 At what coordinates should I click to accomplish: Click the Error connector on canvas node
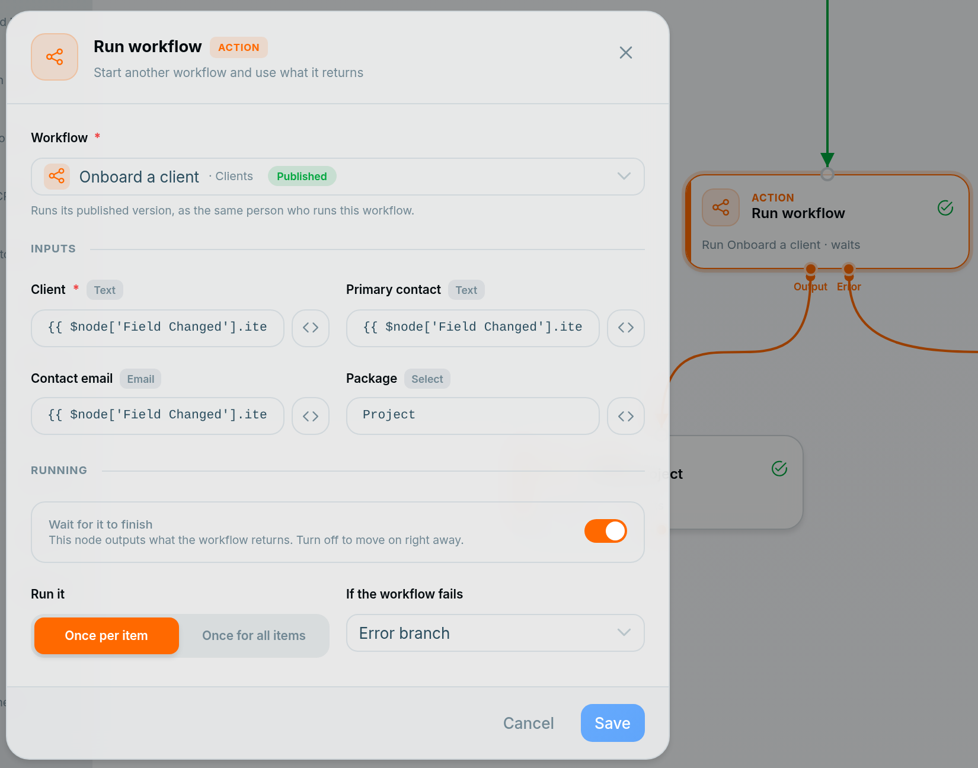[x=849, y=270]
